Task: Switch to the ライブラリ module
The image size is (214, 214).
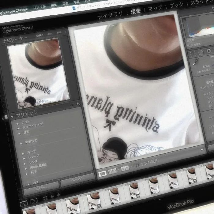Action: 110,15
